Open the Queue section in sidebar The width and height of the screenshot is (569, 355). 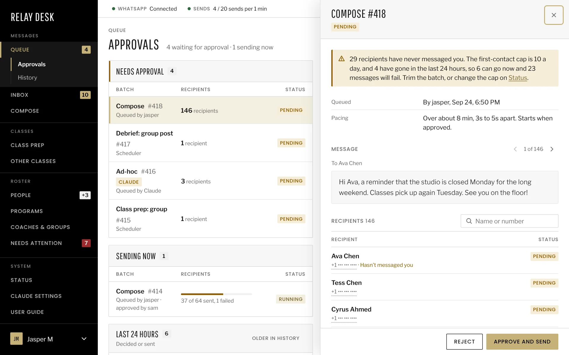coord(49,50)
